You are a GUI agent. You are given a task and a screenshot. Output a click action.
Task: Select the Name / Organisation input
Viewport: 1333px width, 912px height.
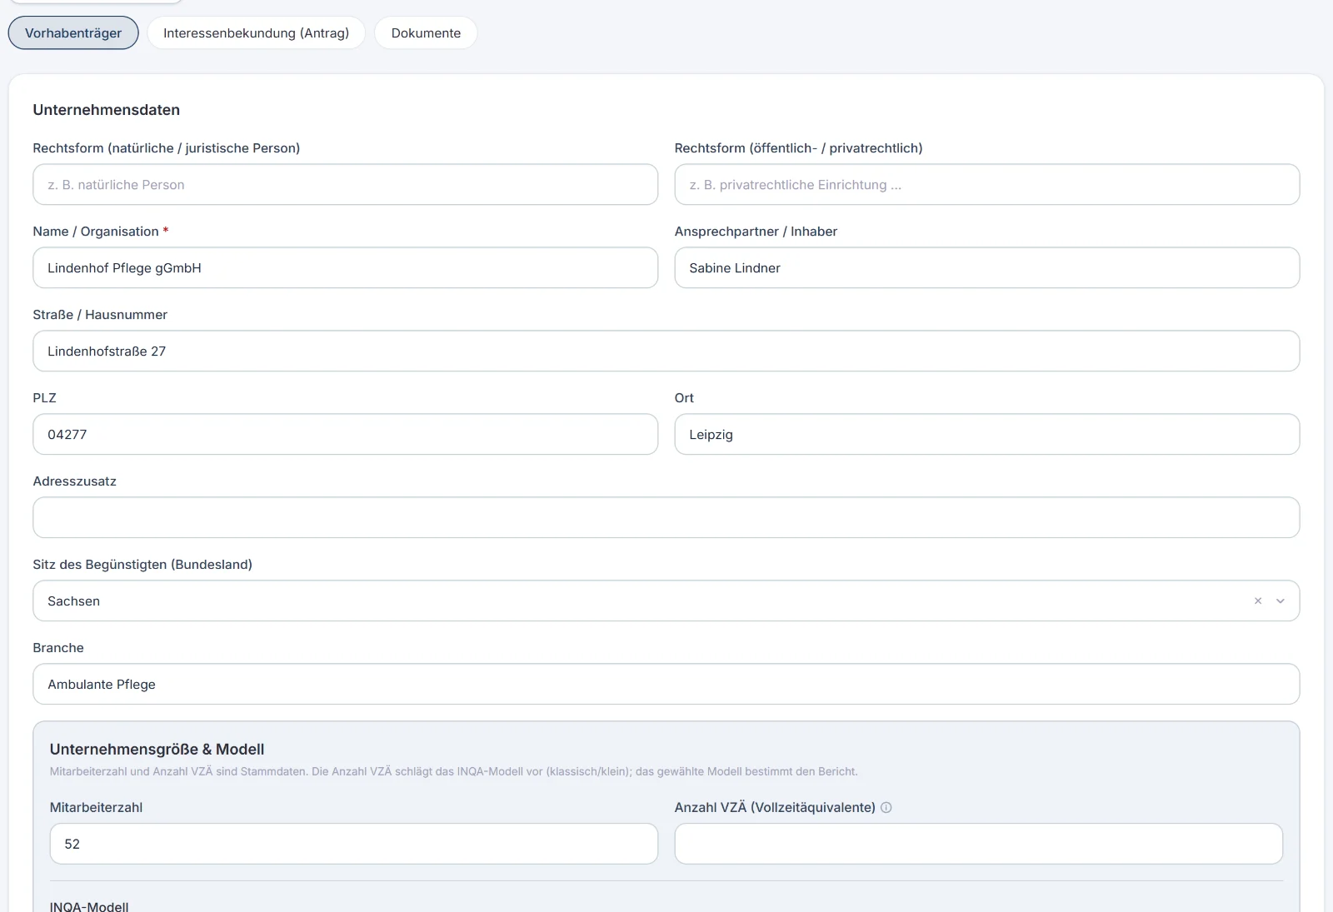coord(345,267)
